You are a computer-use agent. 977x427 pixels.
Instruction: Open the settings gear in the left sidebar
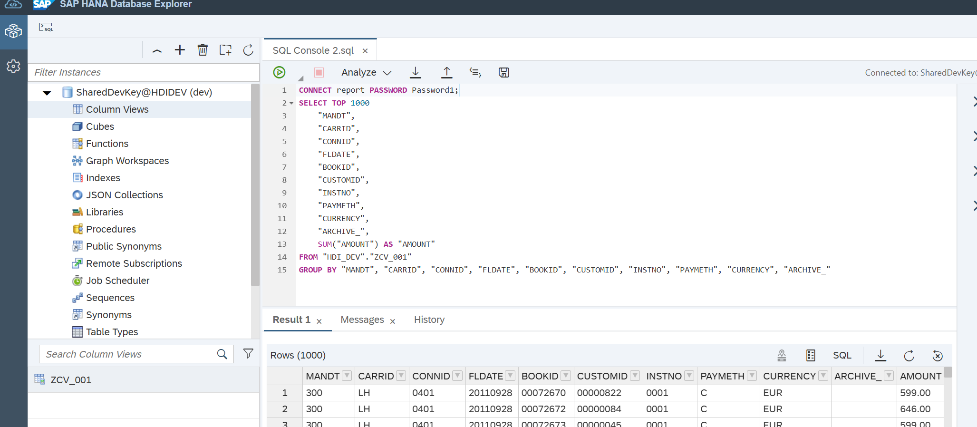[x=13, y=66]
